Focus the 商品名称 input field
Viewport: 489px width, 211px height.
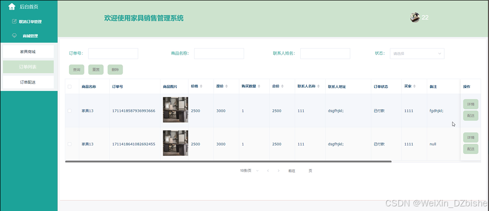coord(219,54)
